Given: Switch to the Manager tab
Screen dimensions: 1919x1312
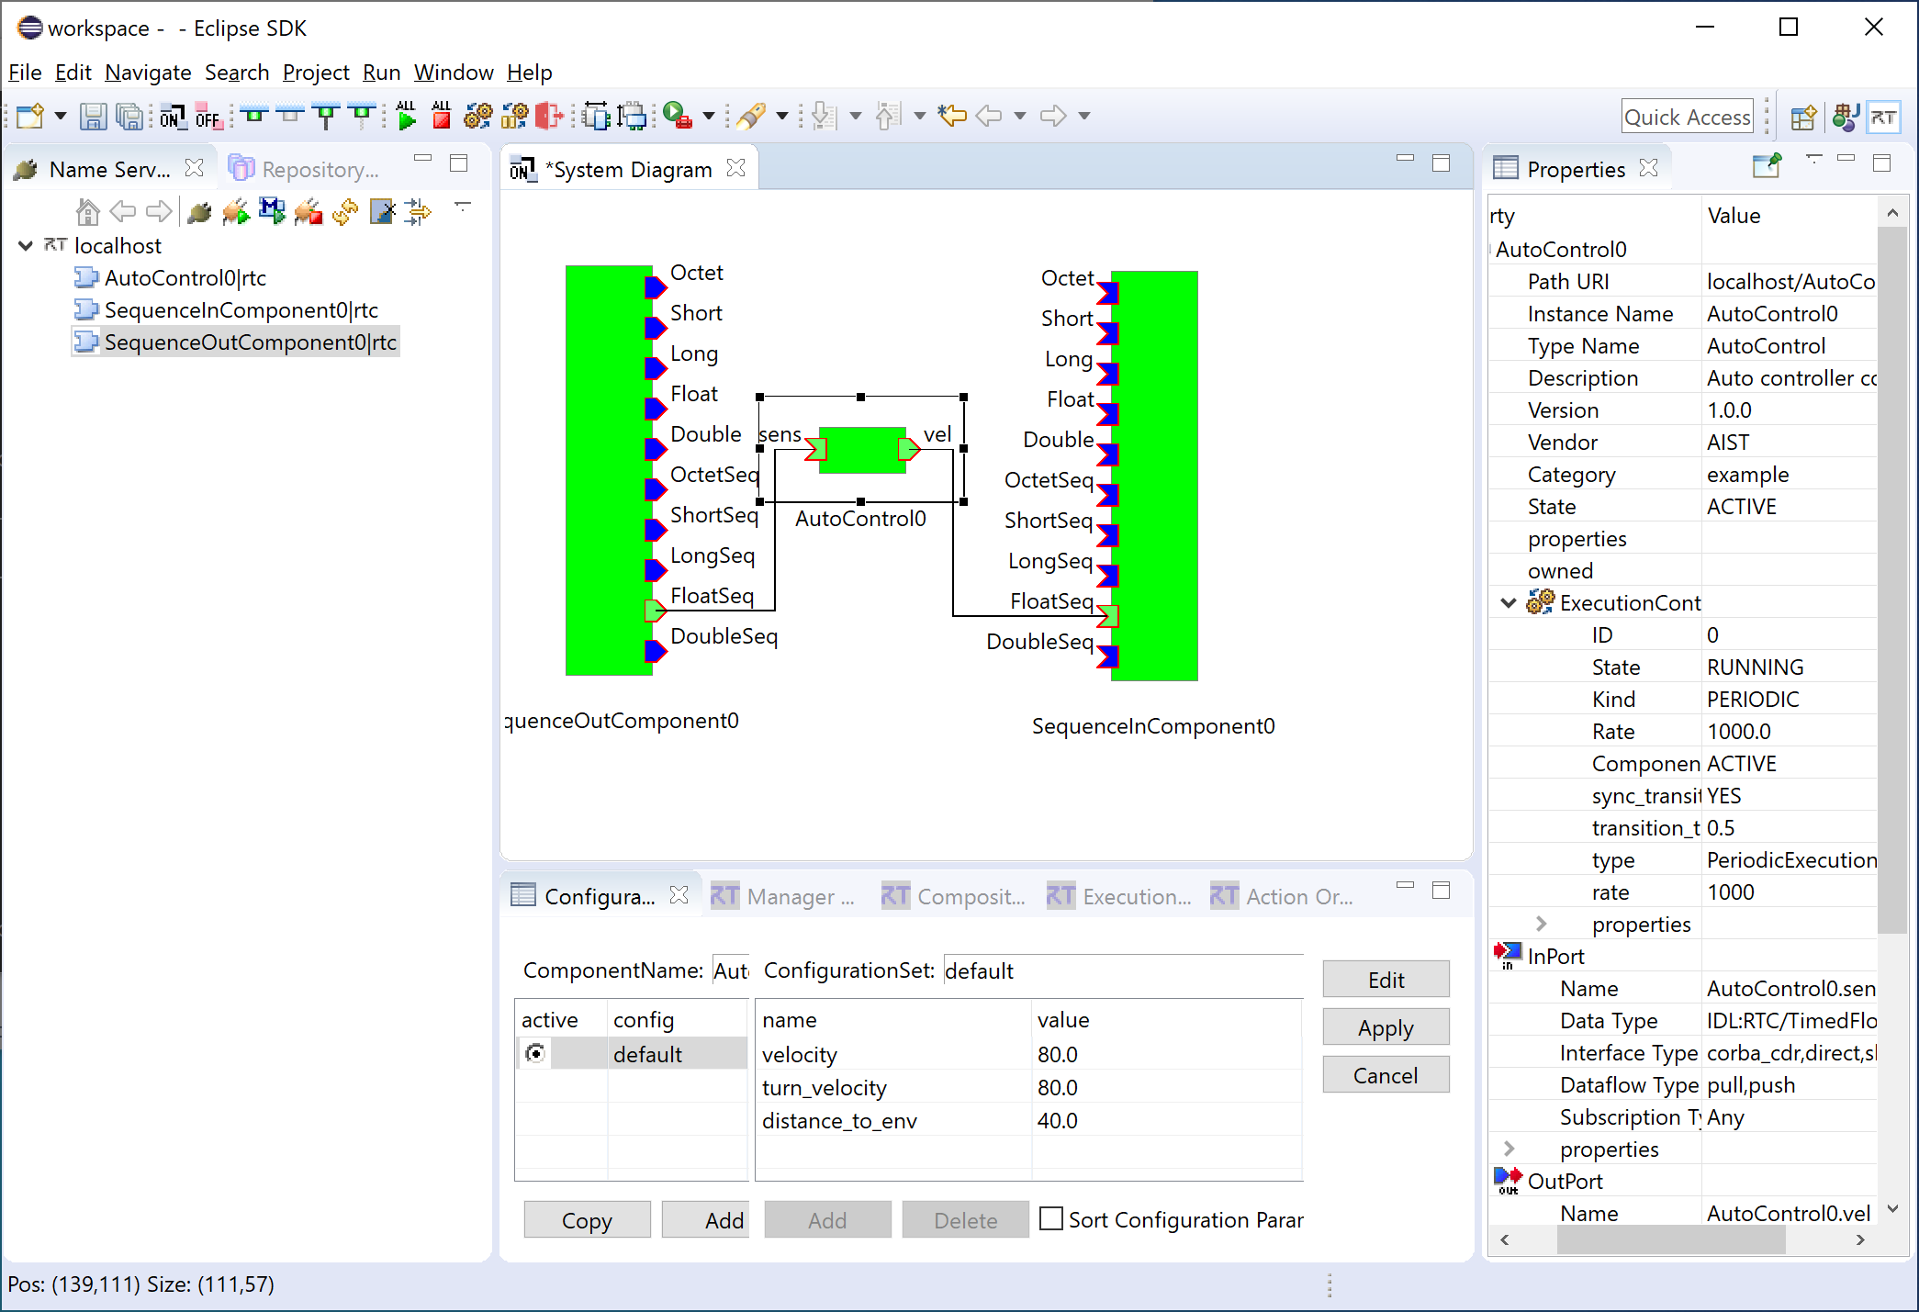Looking at the screenshot, I should [x=783, y=896].
